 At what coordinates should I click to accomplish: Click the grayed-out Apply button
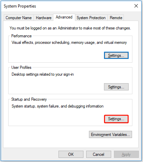pos(126,154)
